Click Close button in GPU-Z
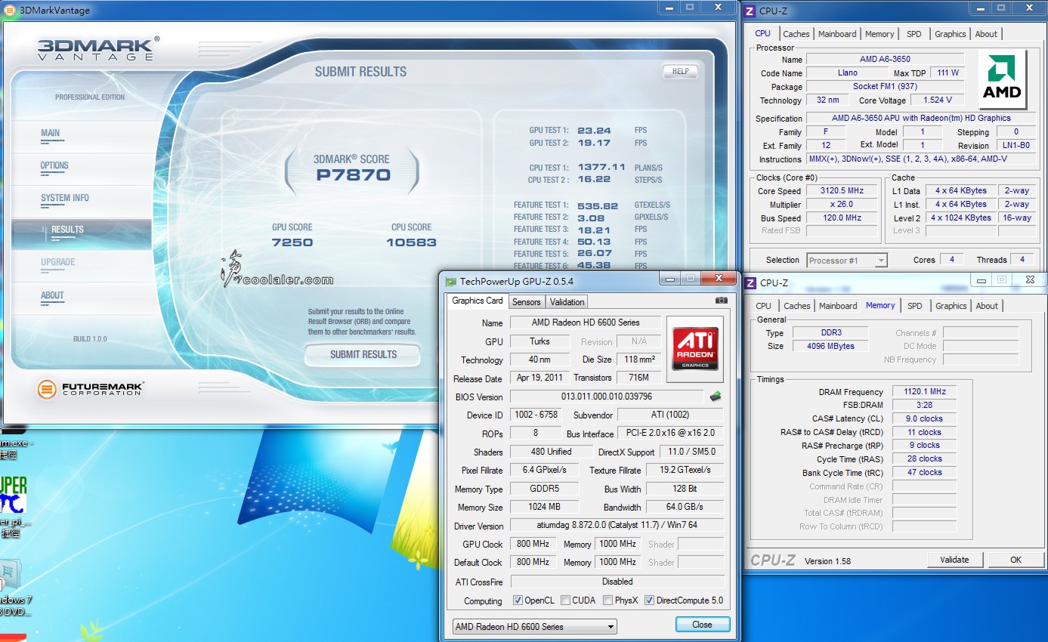The height and width of the screenshot is (642, 1048). 702,625
